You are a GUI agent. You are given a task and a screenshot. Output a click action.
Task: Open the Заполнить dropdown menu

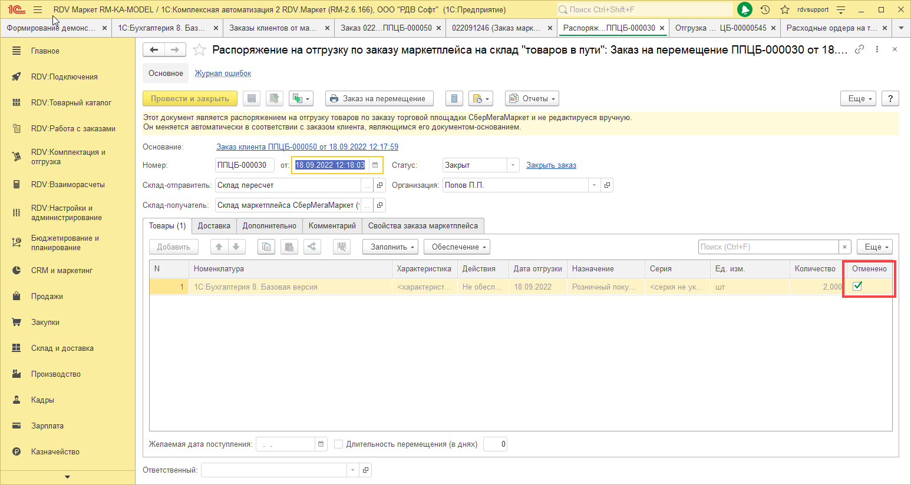click(390, 247)
